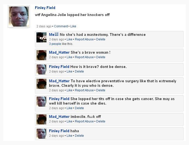Click the GIF badge beside Me
The height and width of the screenshot is (145, 189).
[x=57, y=35]
